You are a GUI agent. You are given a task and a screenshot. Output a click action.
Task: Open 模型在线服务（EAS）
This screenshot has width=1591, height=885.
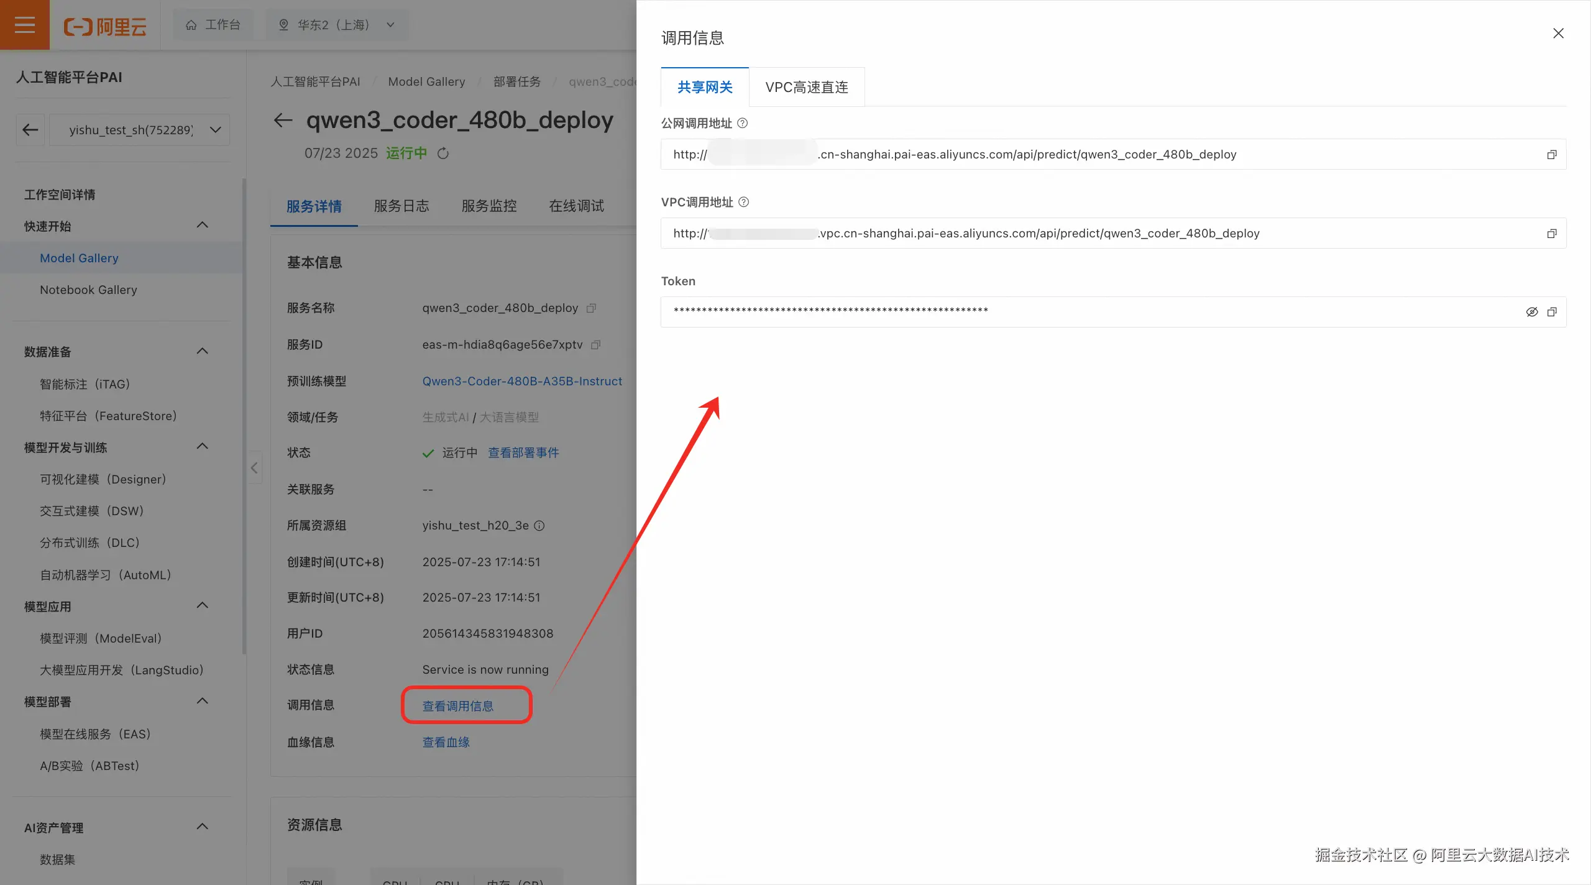point(96,734)
